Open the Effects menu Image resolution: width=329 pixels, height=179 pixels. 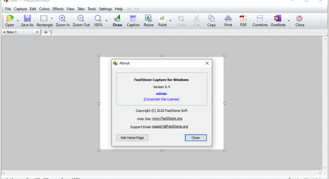tap(58, 9)
